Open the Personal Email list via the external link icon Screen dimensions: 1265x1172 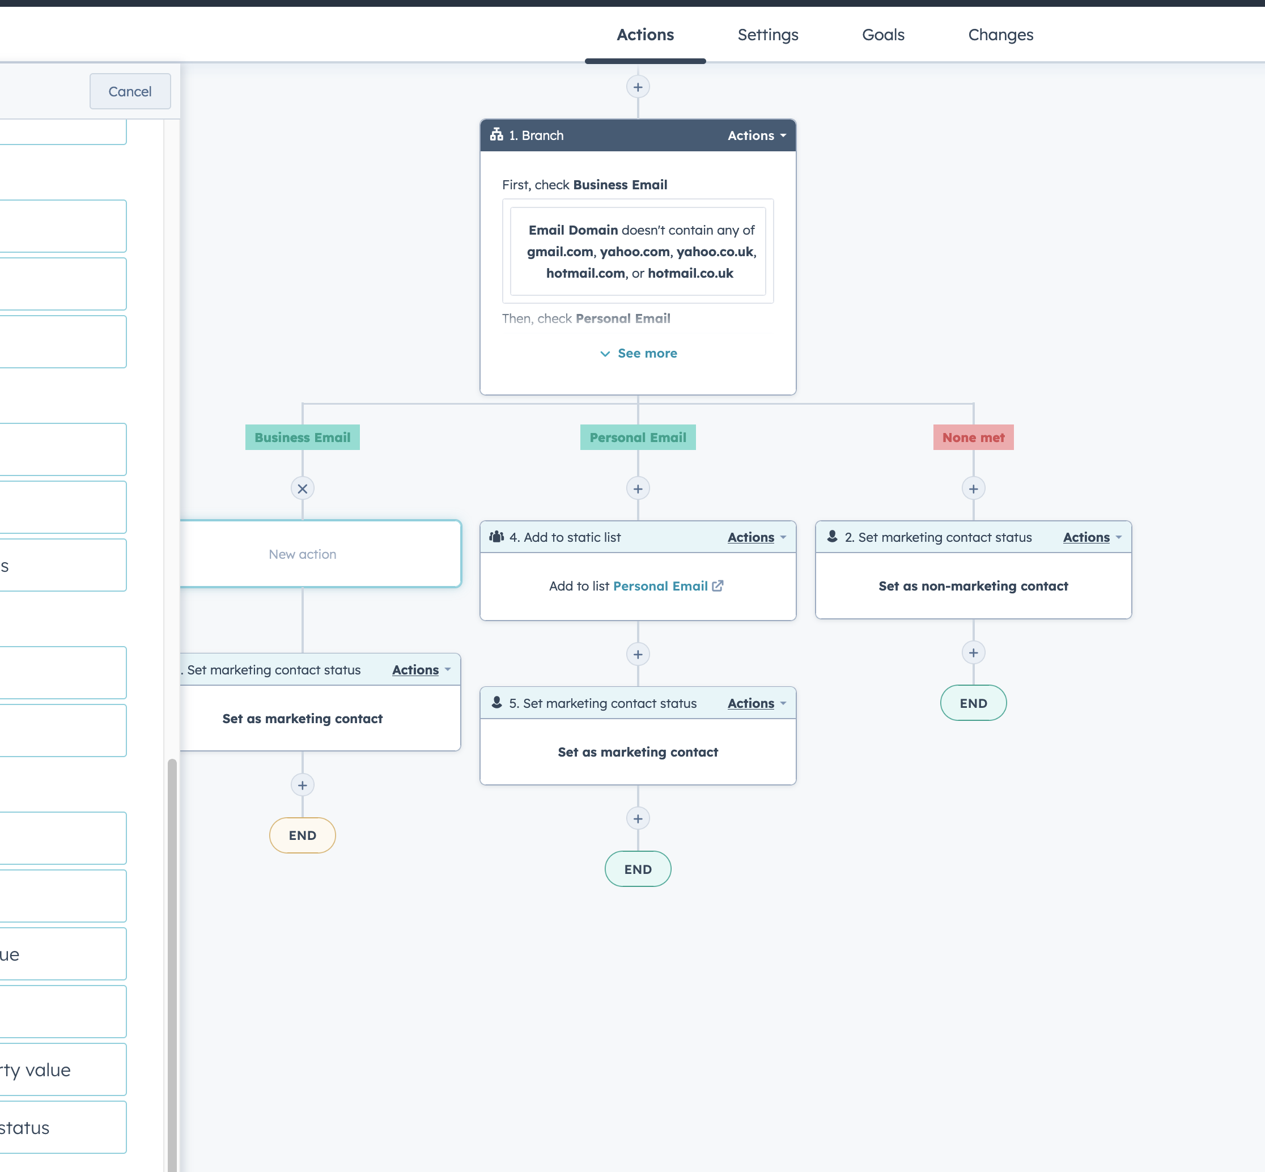(717, 585)
